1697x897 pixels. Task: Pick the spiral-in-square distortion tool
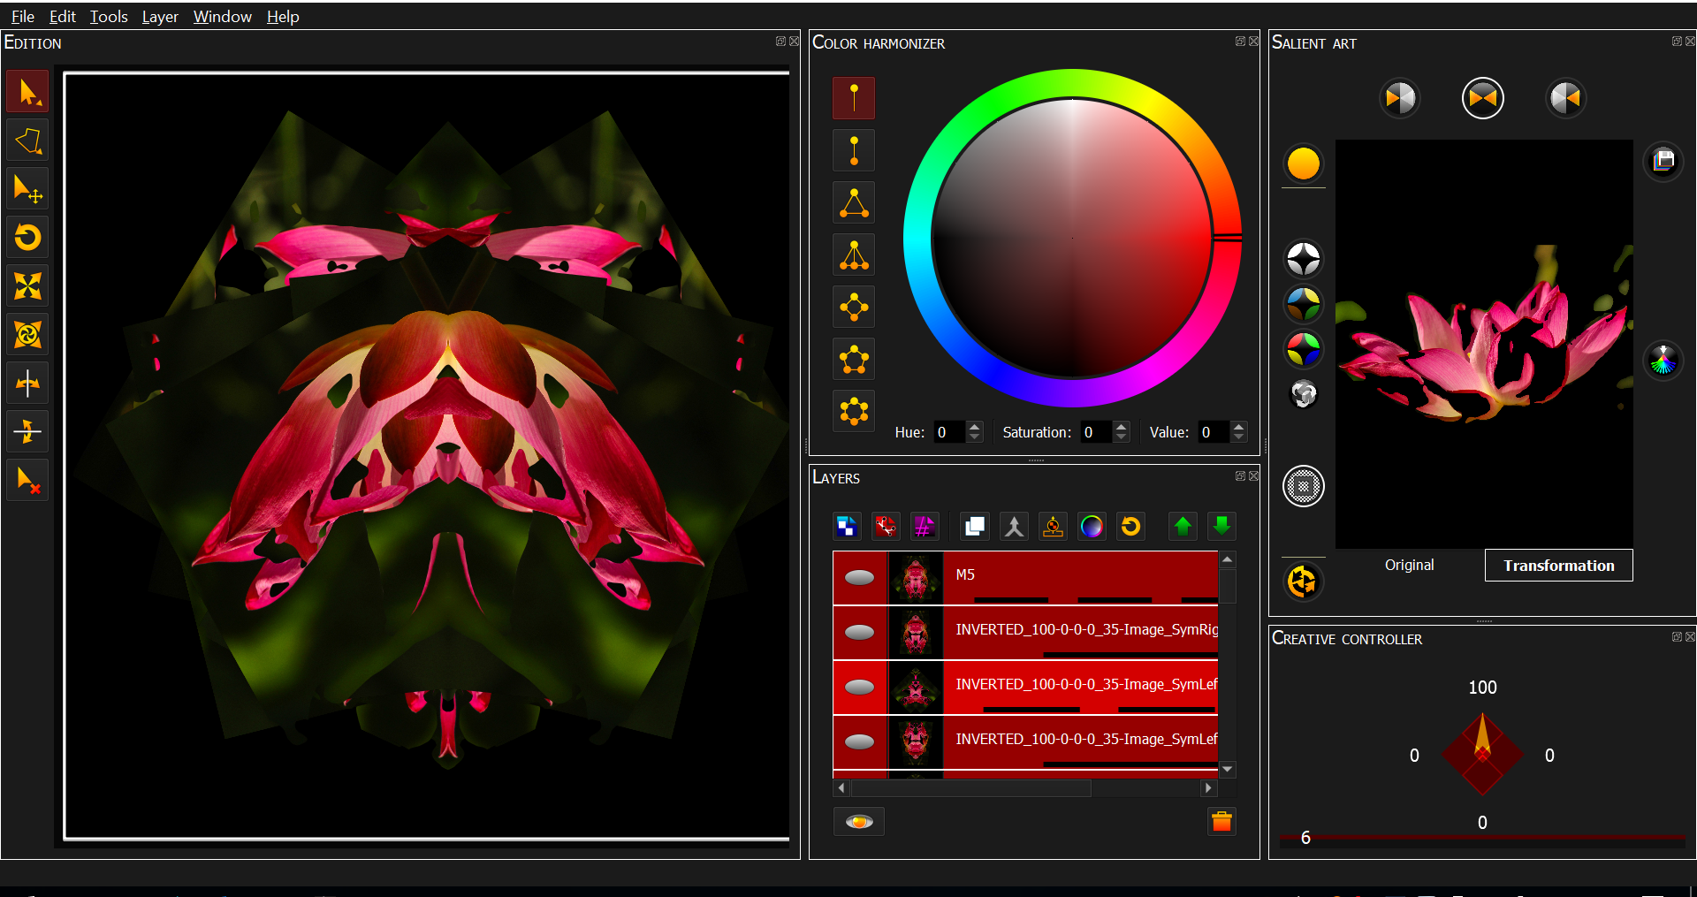tap(27, 334)
